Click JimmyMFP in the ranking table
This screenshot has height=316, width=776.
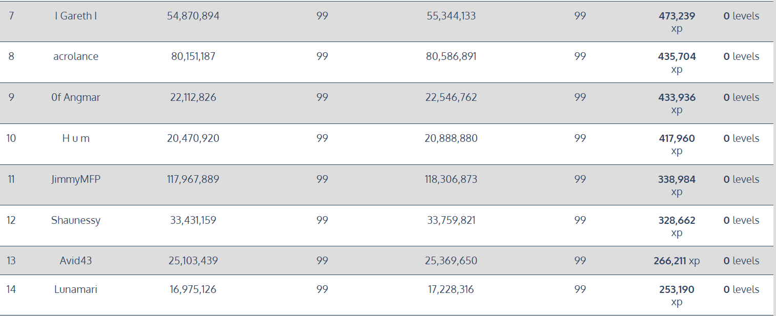(76, 179)
